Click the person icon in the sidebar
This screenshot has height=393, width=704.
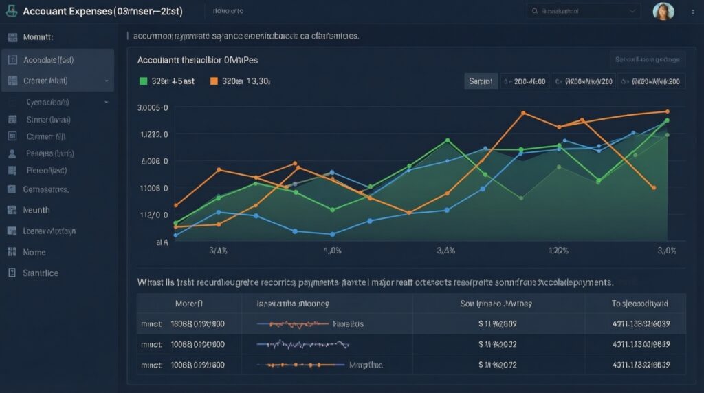pyautogui.click(x=12, y=154)
